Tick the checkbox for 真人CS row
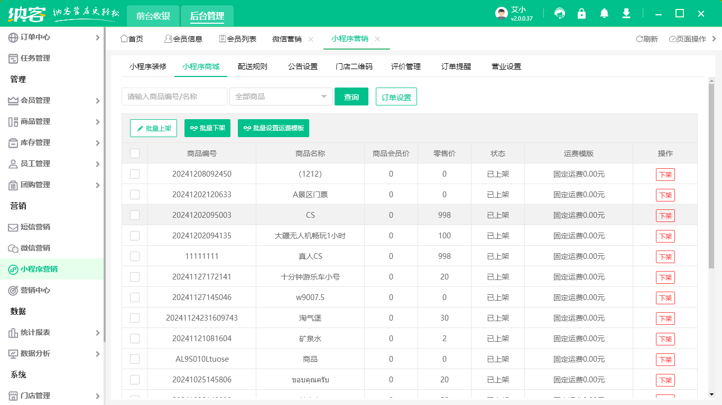The image size is (722, 405). (135, 256)
